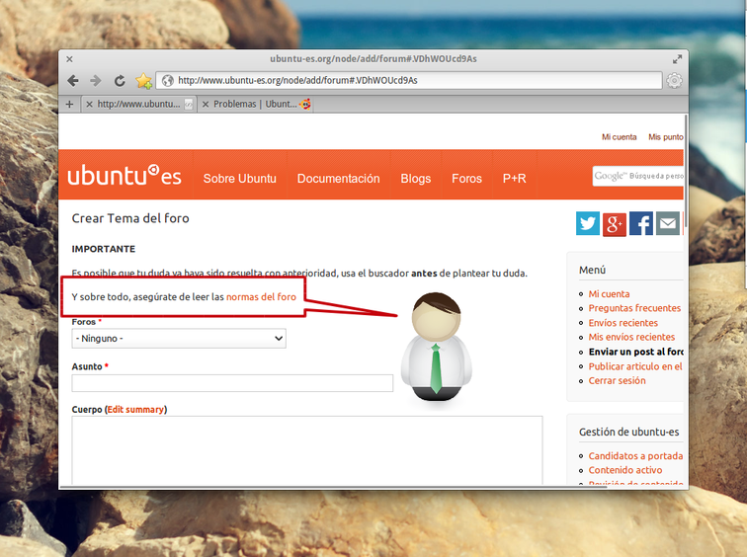The height and width of the screenshot is (557, 747).
Task: Open the normas del foro link
Action: click(x=261, y=296)
